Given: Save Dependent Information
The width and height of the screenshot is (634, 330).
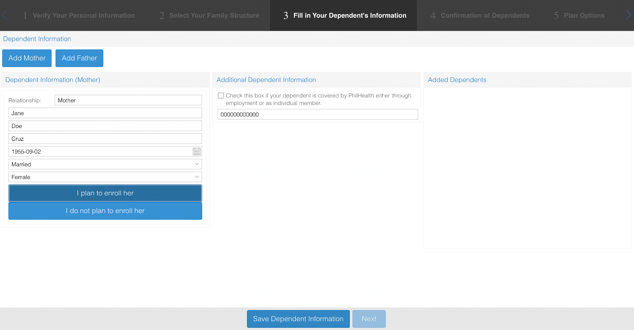Looking at the screenshot, I should click(298, 319).
